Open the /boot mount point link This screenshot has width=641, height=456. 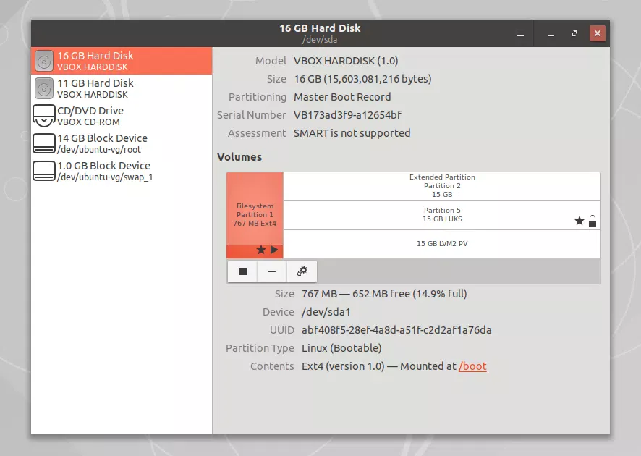pyautogui.click(x=472, y=366)
